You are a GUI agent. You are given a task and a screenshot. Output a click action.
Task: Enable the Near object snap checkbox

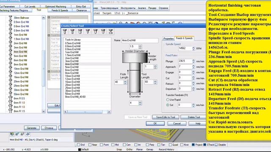coord(90,145)
